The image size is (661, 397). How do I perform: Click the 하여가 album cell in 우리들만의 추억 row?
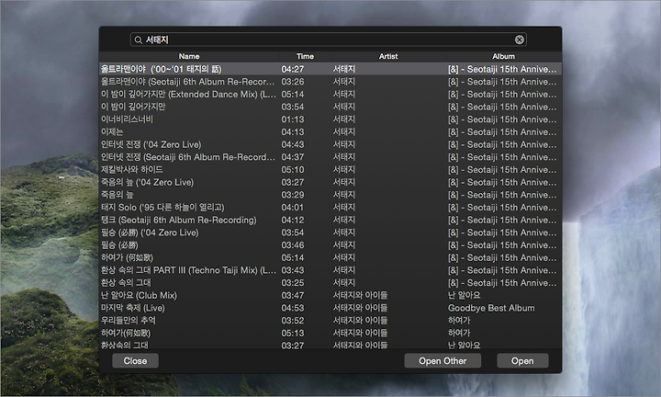point(459,320)
